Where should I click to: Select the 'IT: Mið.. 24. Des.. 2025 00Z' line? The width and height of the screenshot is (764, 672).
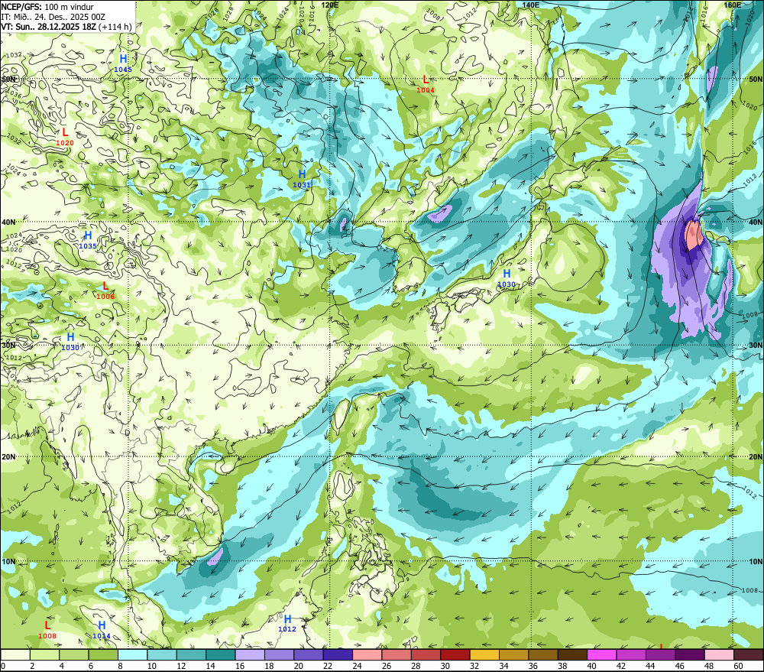pyautogui.click(x=53, y=17)
